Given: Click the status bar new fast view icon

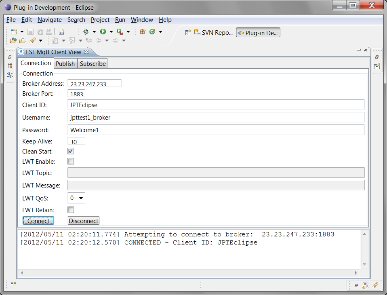Looking at the screenshot, I should click(x=13, y=284).
